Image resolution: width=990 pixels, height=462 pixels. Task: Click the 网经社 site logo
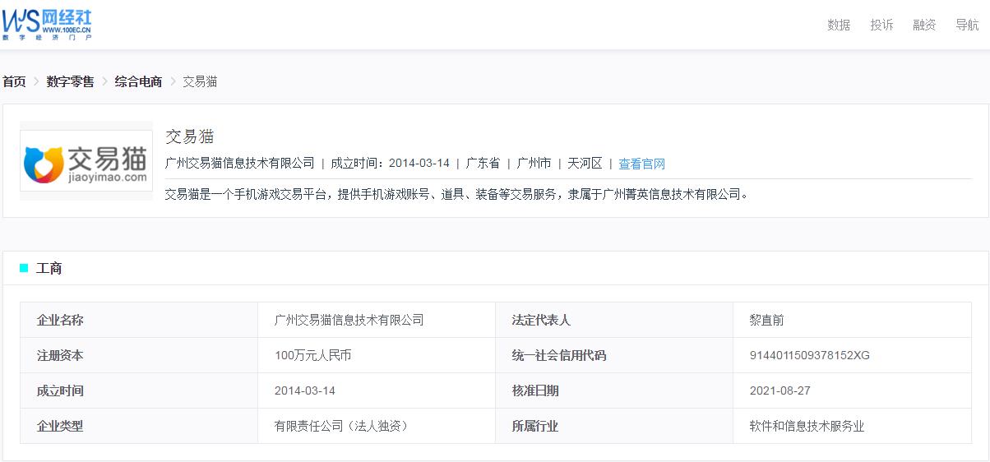coord(47,23)
